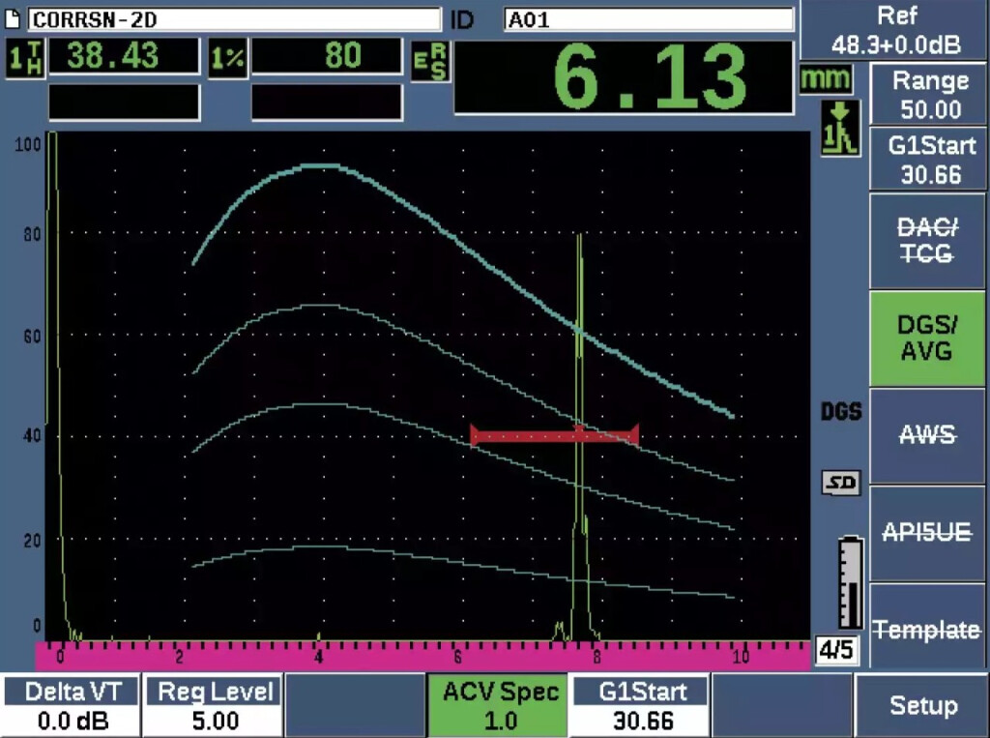Open the ACV Spec 1.0 parameter
Screen dimensions: 990x738
tap(499, 705)
